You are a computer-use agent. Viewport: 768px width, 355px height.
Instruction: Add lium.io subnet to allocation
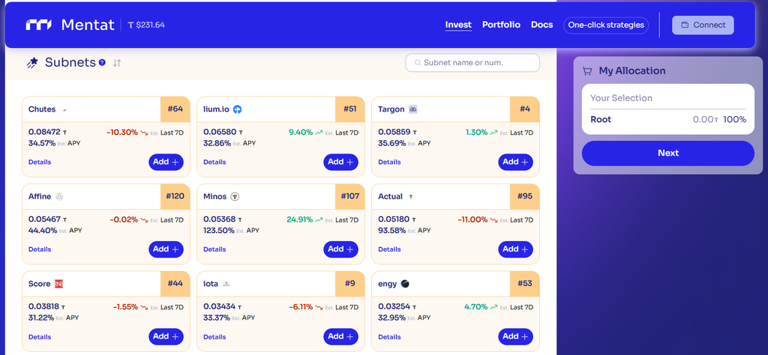point(341,162)
